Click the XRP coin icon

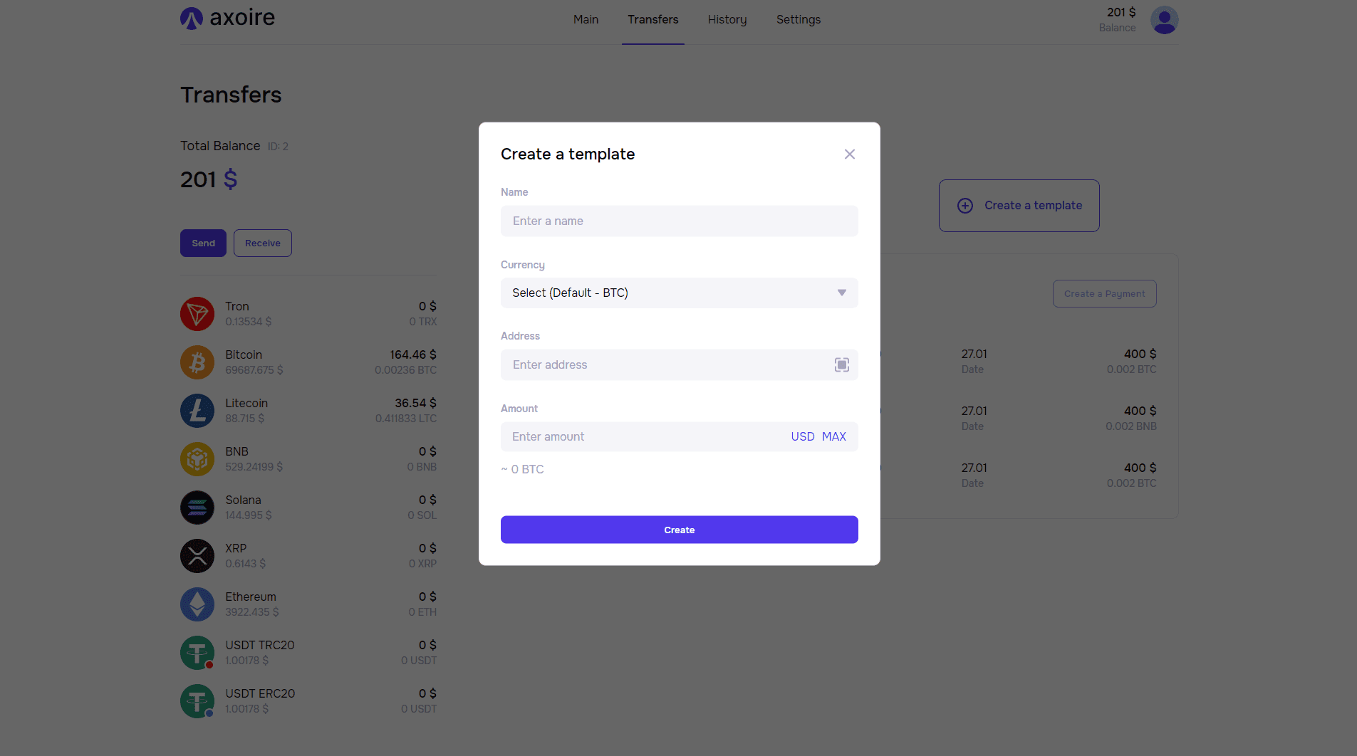pyautogui.click(x=197, y=556)
